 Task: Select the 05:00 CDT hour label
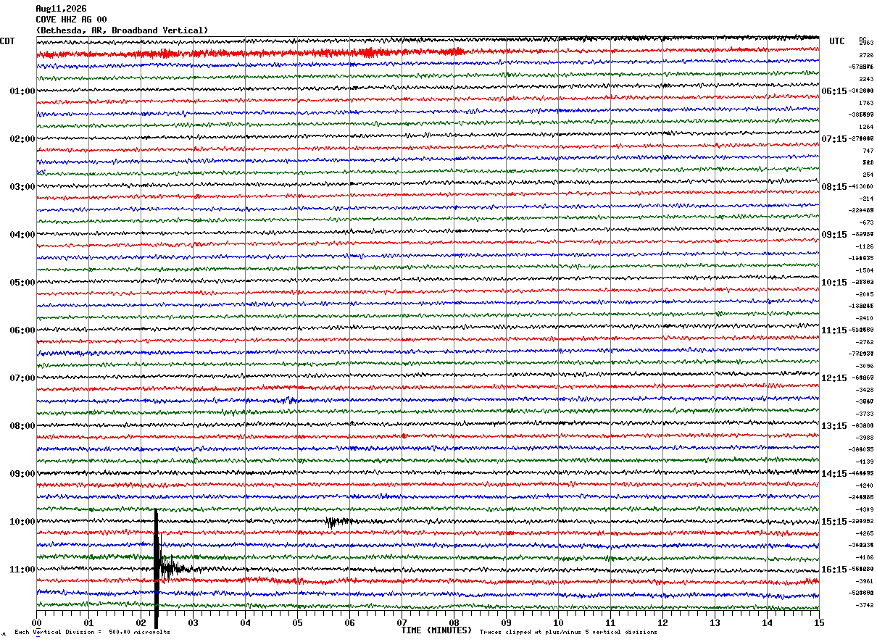pyautogui.click(x=22, y=283)
